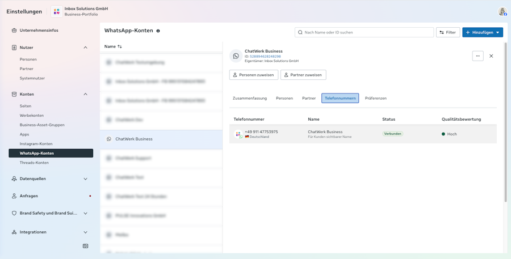Click the search field for name or ID

[364, 32]
